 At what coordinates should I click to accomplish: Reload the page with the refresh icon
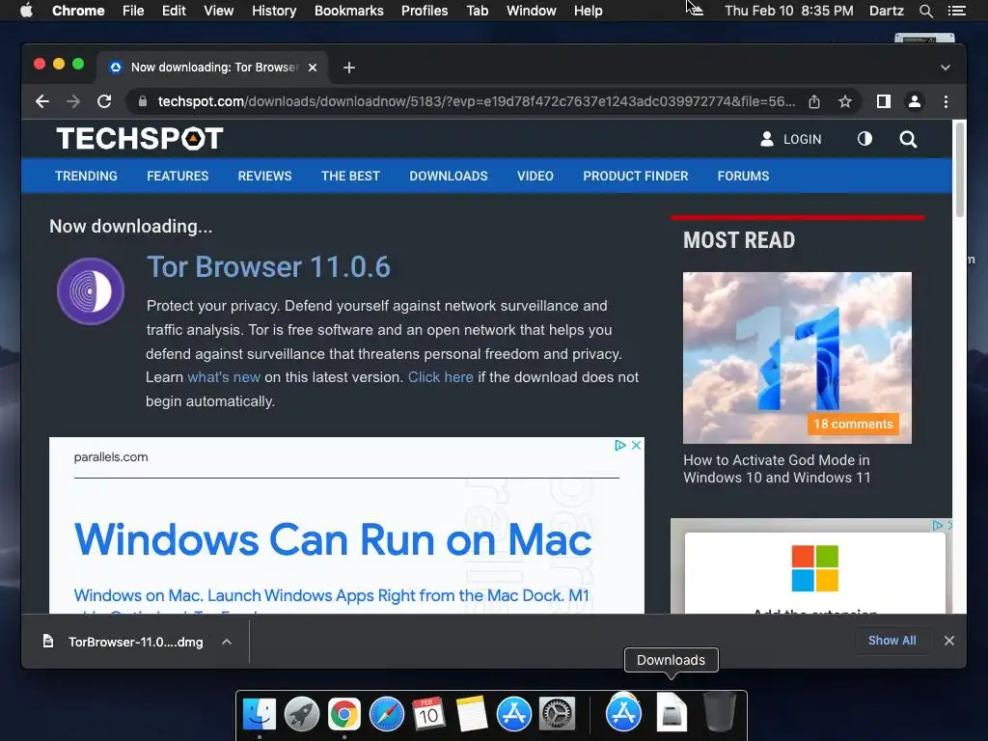tap(104, 101)
